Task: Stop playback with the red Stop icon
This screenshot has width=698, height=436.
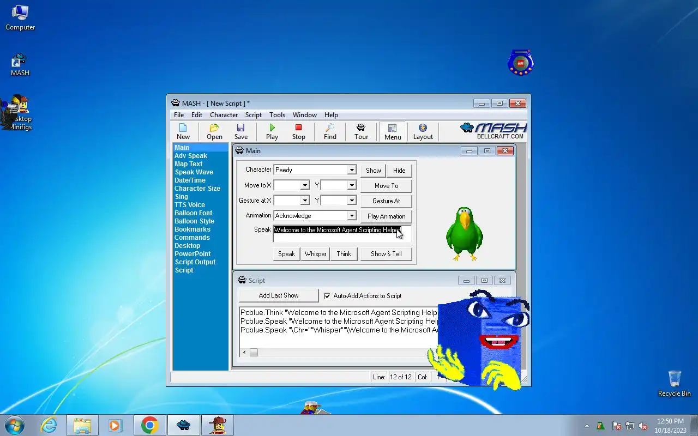Action: [298, 131]
